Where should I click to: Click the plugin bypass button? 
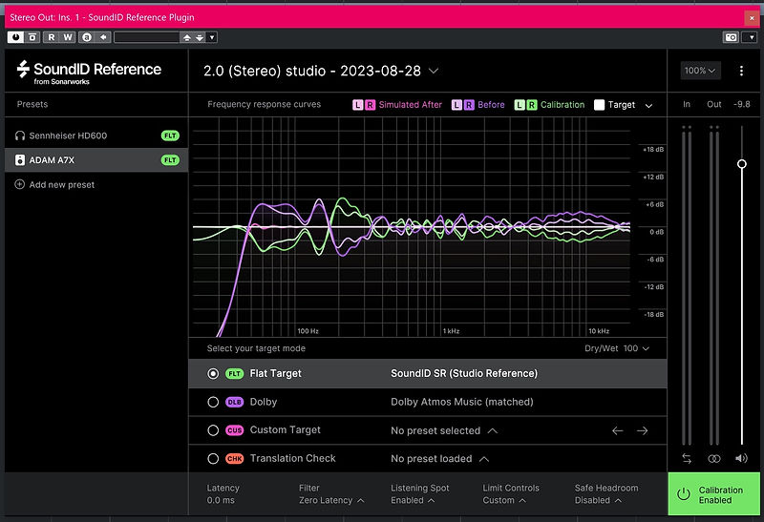[32, 37]
